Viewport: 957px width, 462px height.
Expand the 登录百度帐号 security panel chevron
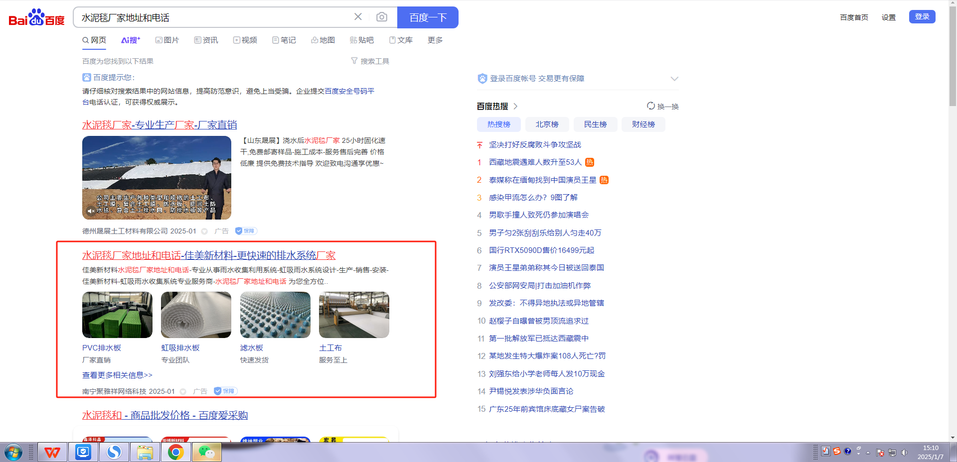tap(674, 79)
